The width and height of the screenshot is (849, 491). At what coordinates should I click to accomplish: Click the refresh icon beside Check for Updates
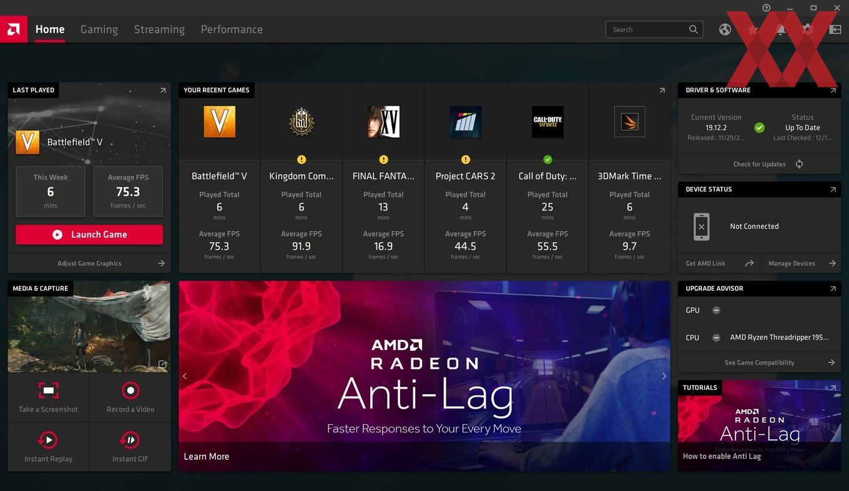click(799, 164)
